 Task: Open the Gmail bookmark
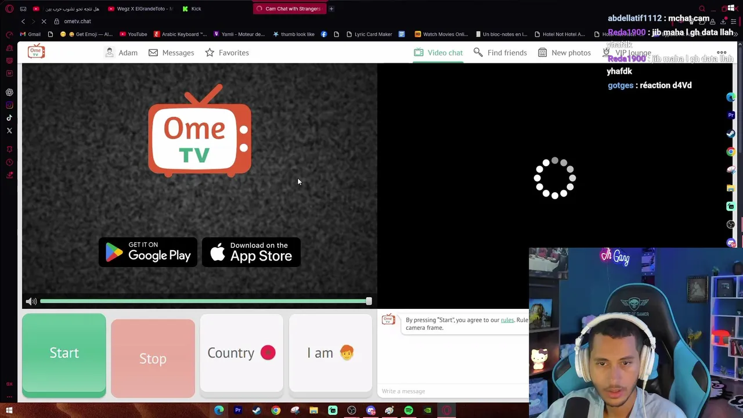(x=30, y=34)
